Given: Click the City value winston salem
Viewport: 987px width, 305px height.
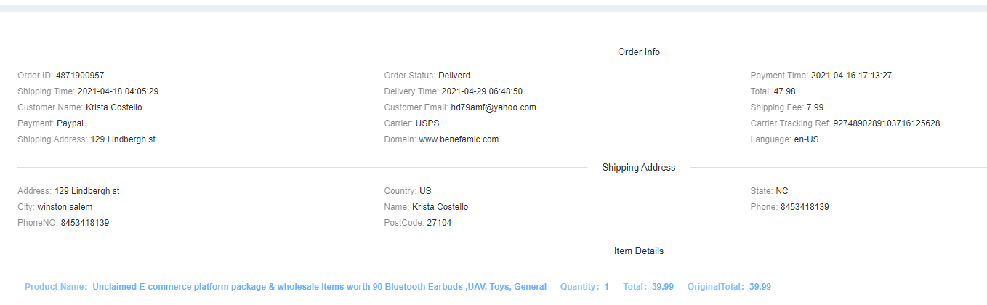Looking at the screenshot, I should click(65, 207).
